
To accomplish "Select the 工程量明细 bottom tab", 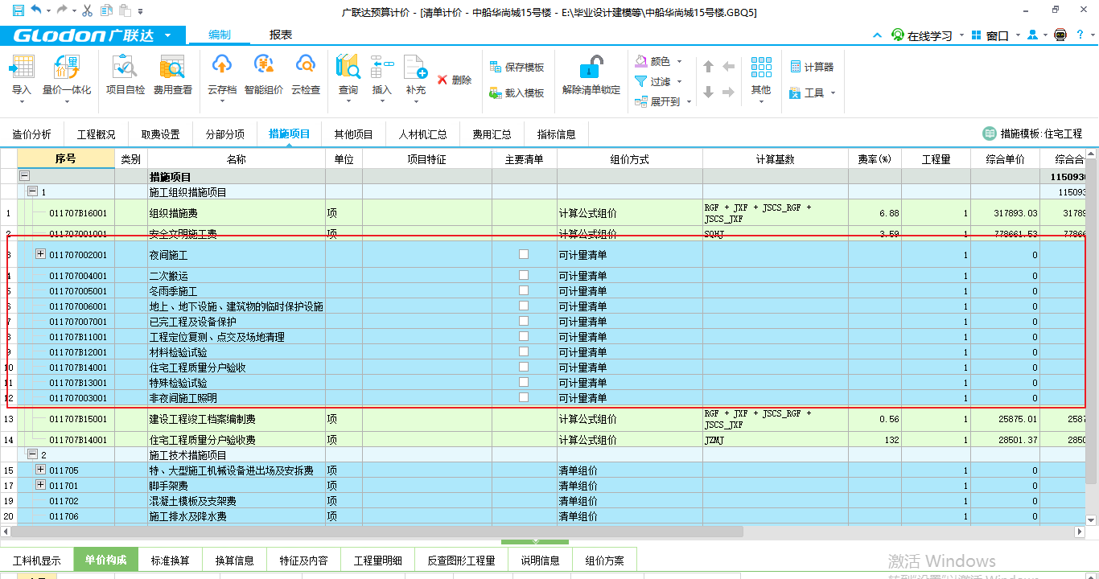I will point(377,561).
